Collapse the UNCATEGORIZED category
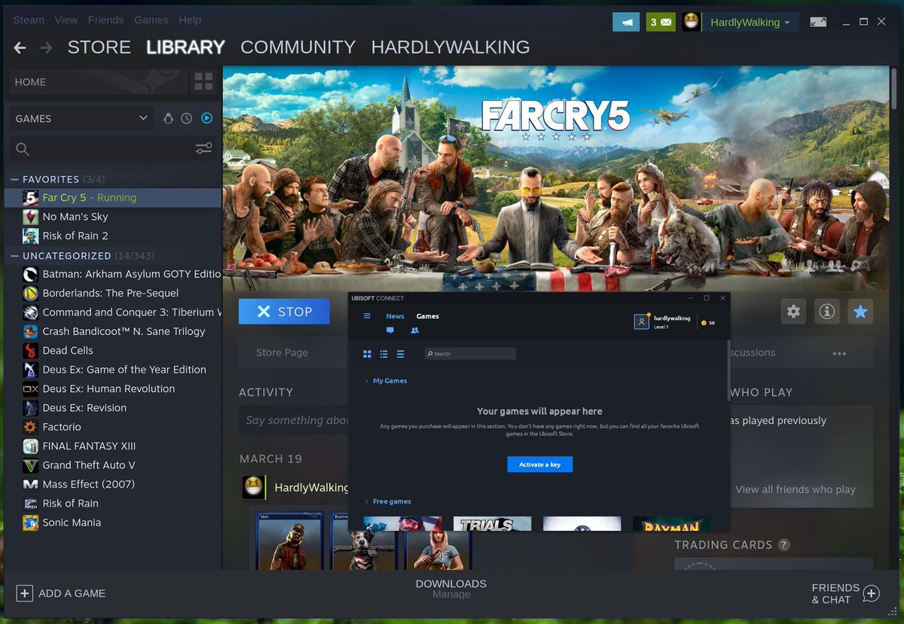The image size is (904, 624). pyautogui.click(x=14, y=256)
